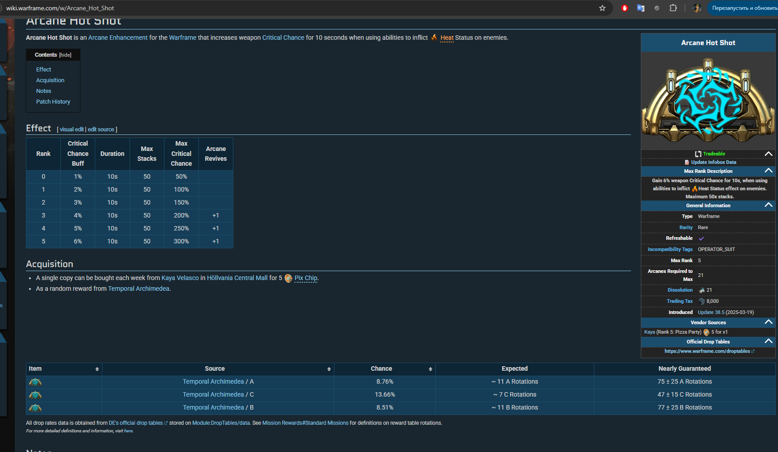This screenshot has width=778, height=452.
Task: Click the browser address bar URL
Action: [60, 8]
